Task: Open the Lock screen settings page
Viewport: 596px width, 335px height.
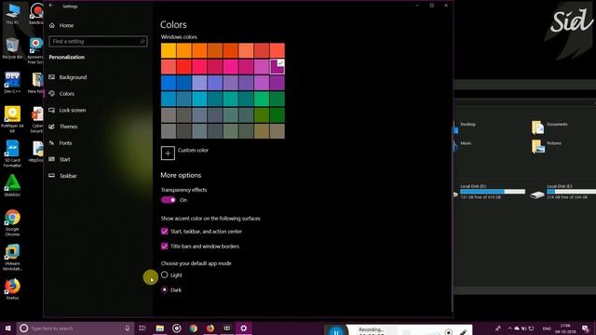Action: (67, 110)
